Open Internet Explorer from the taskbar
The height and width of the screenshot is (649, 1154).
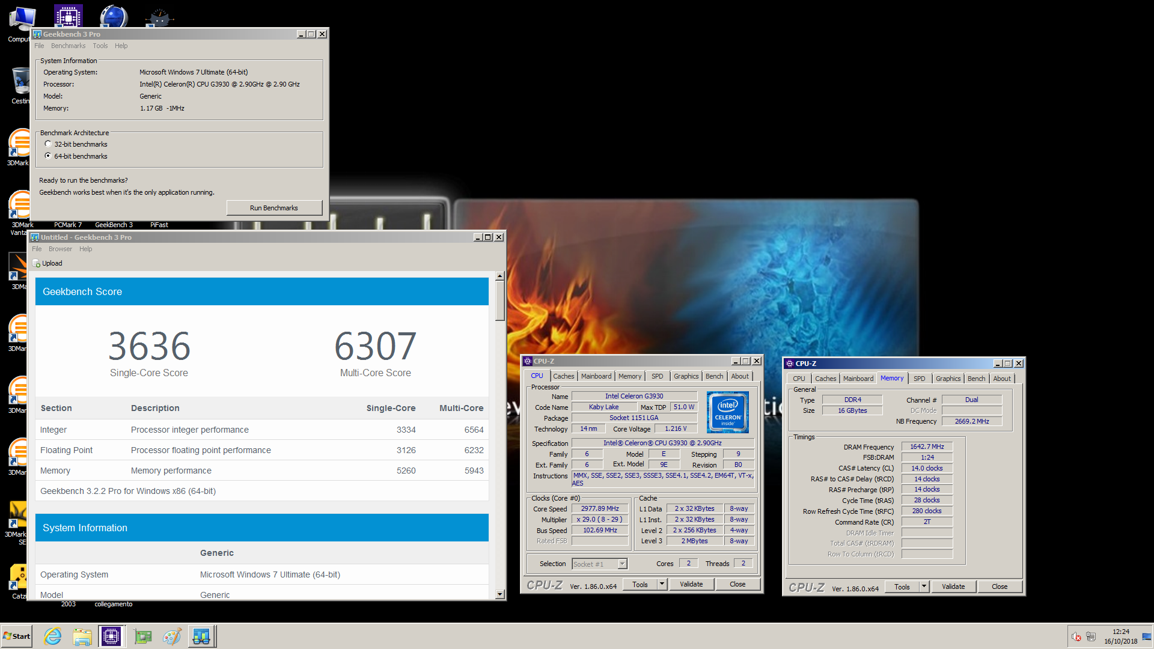click(x=53, y=636)
